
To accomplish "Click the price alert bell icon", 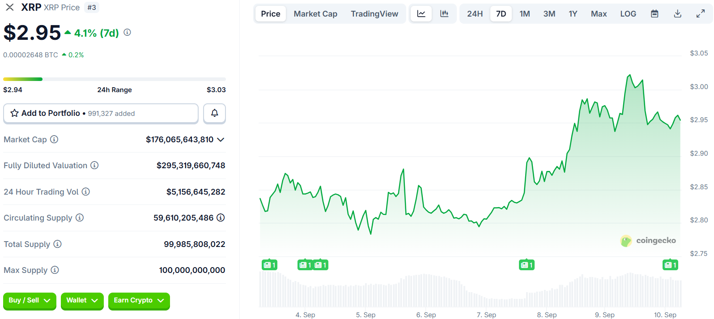I will [x=215, y=113].
